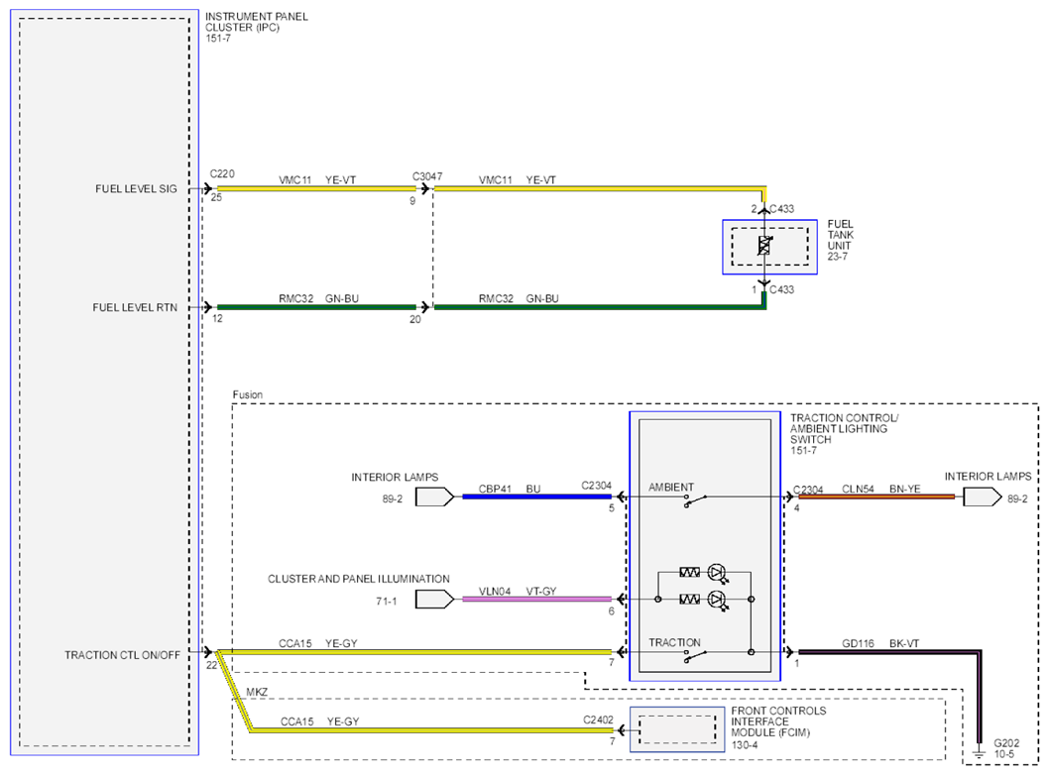1049x775 pixels.
Task: Click the violet VLN04 VT-GY wire
Action: point(536,600)
